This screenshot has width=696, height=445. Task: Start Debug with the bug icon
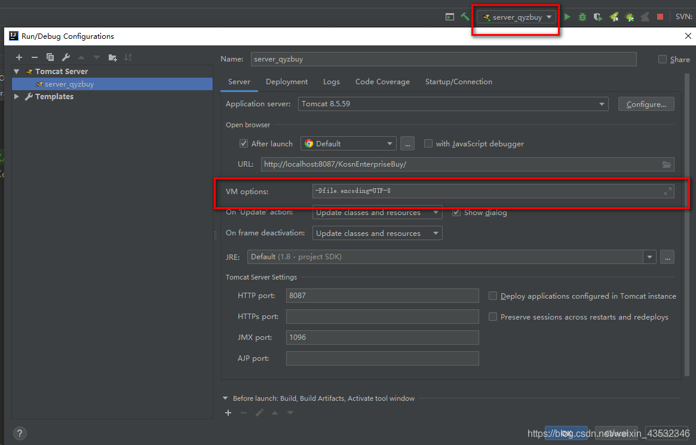click(x=582, y=17)
